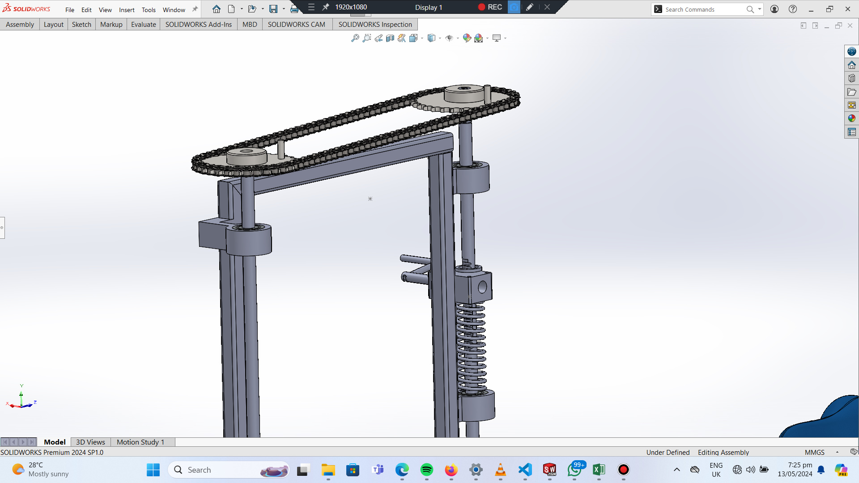Open the Appearances, Scenes and Decals pane
859x483 pixels.
[x=851, y=119]
